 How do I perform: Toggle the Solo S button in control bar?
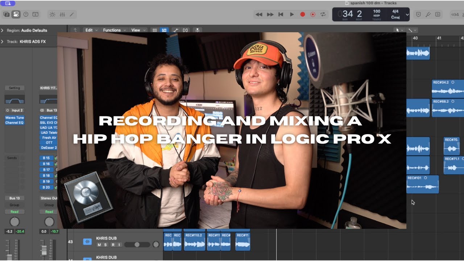click(438, 14)
